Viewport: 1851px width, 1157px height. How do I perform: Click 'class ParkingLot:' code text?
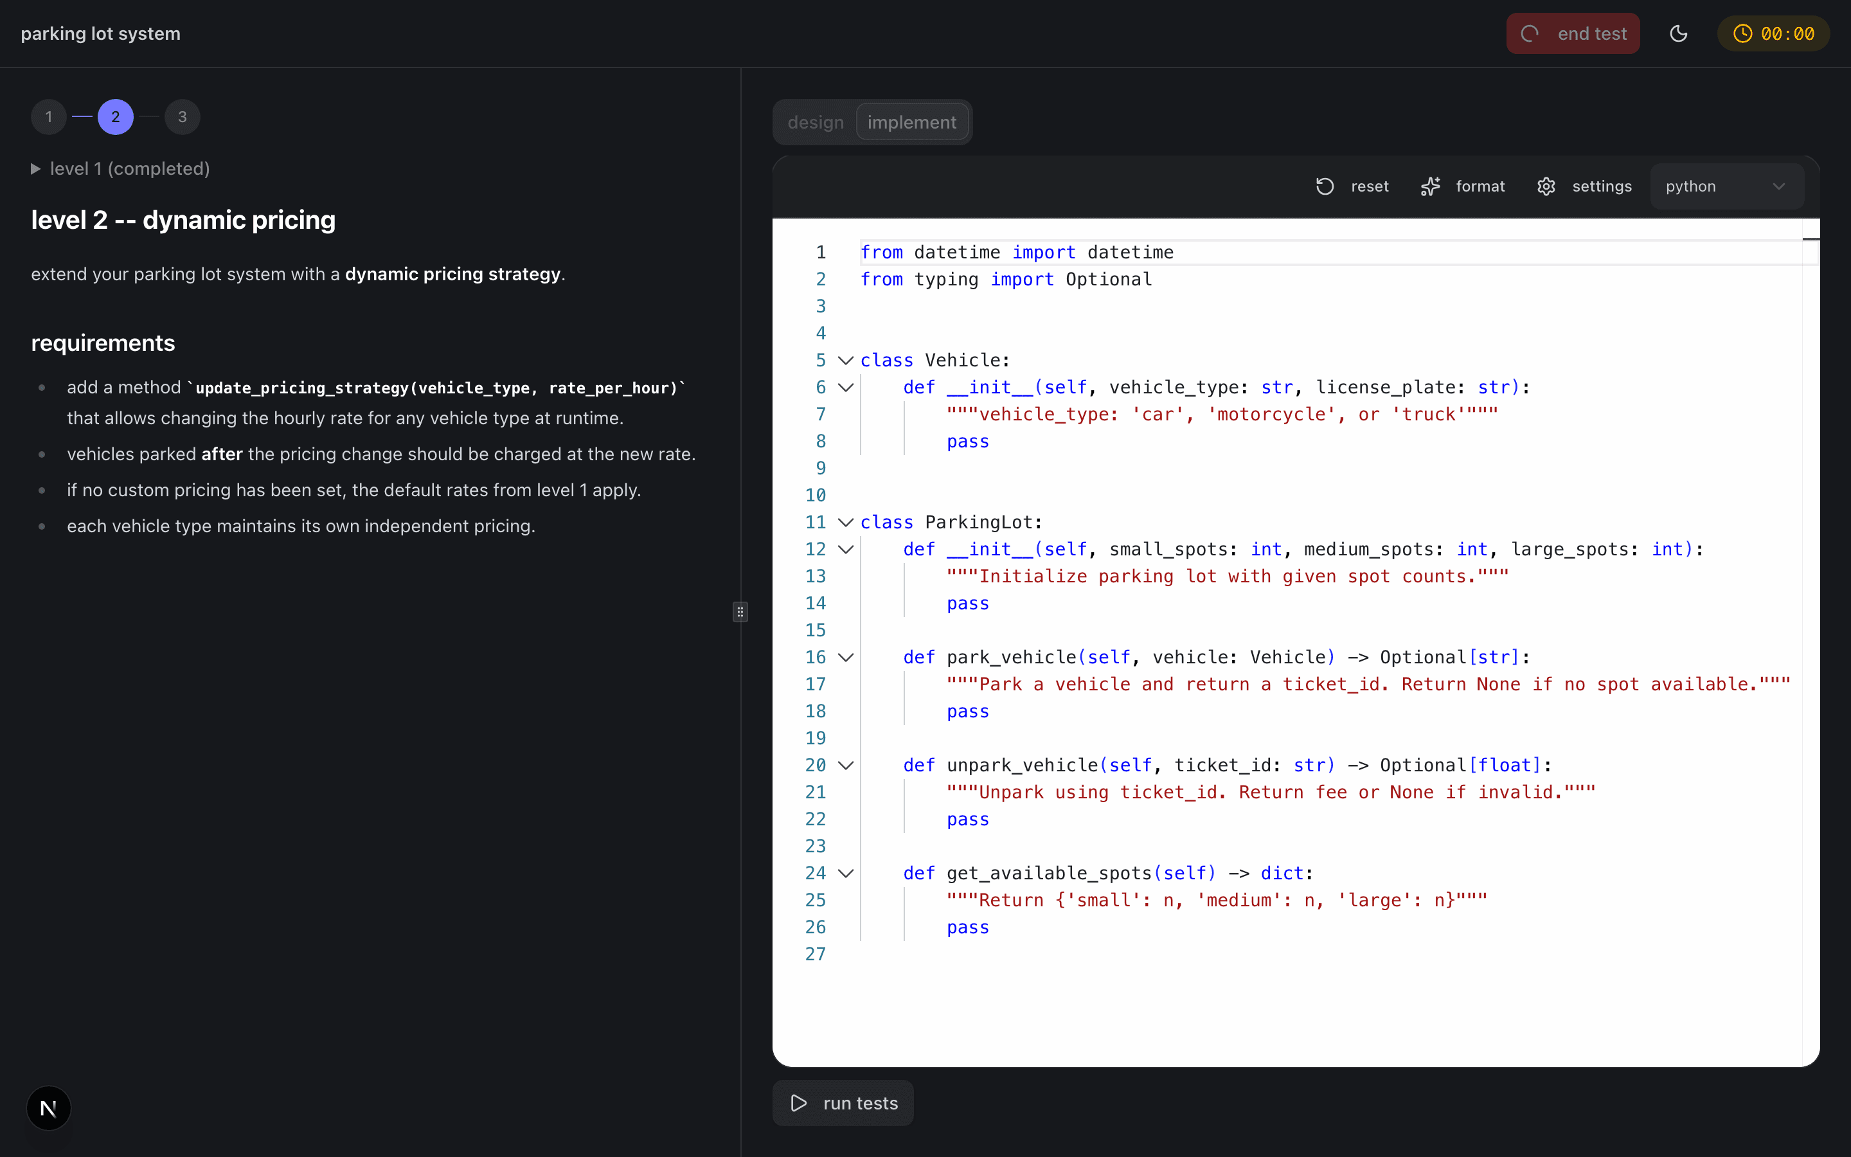[x=951, y=523]
